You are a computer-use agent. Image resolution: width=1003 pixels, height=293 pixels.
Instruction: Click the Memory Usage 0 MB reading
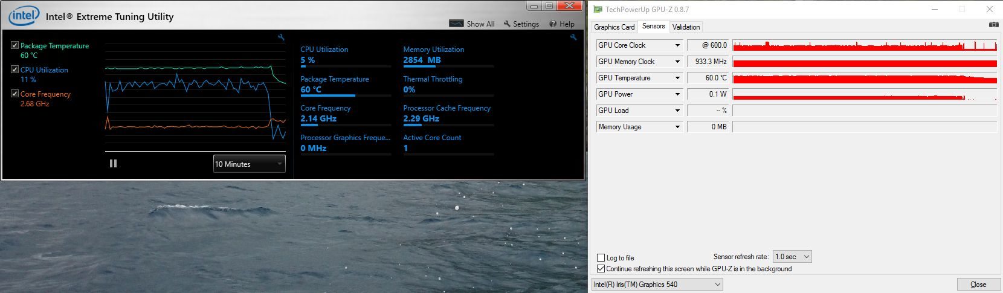tap(708, 127)
